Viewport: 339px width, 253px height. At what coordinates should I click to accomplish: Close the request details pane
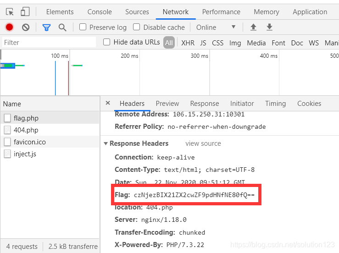pos(108,103)
